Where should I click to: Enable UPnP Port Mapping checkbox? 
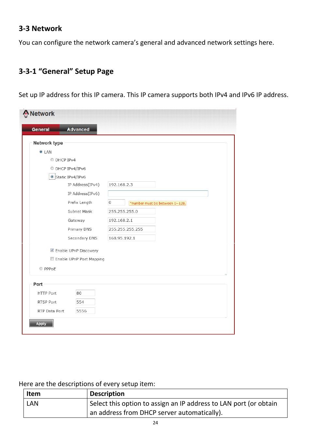(x=52, y=259)
